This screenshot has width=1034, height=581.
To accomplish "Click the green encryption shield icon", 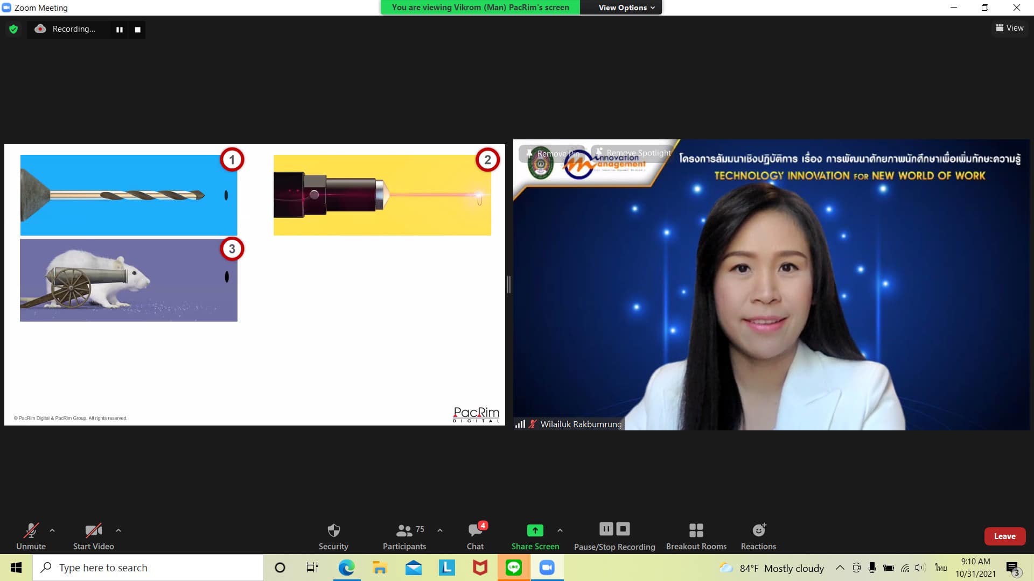I will tap(13, 29).
